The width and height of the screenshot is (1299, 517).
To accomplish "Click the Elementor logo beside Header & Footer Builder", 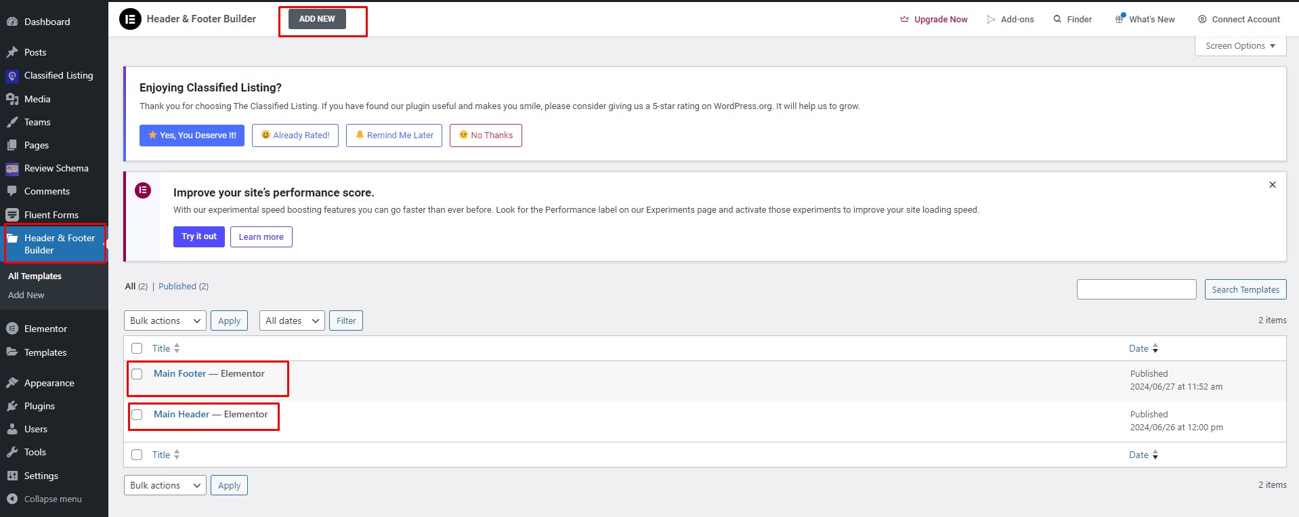I will tap(130, 19).
